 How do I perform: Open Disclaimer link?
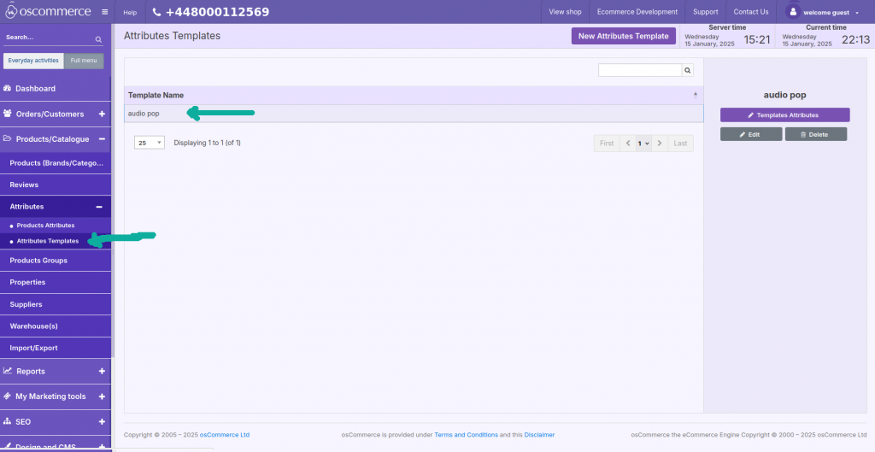[x=539, y=435]
